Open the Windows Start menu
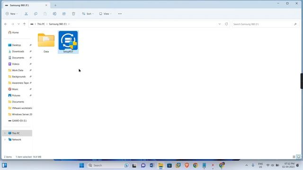The image size is (303, 170). pos(81,165)
